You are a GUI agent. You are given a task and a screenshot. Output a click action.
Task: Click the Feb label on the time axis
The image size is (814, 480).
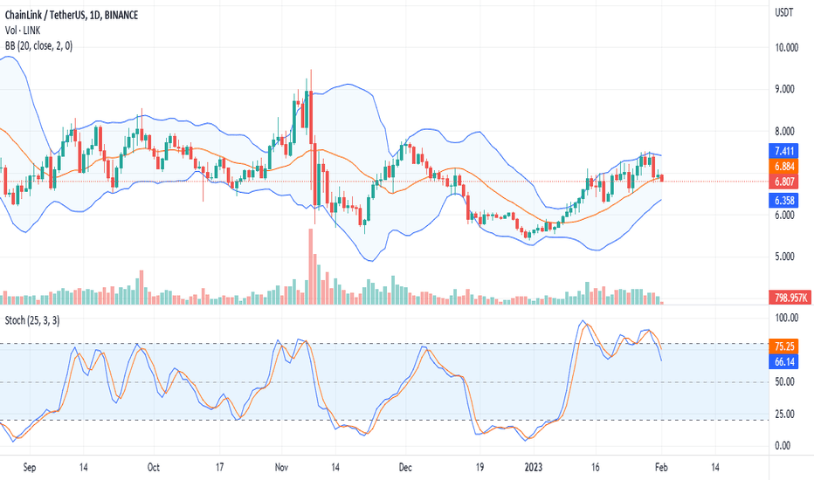click(661, 467)
